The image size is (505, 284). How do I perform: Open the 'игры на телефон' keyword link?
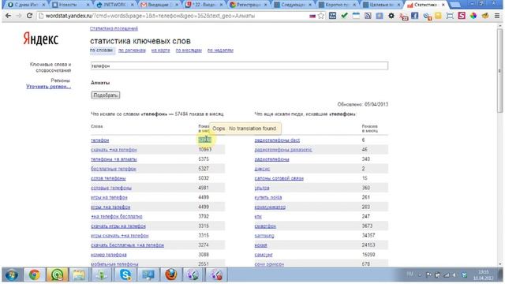[109, 197]
